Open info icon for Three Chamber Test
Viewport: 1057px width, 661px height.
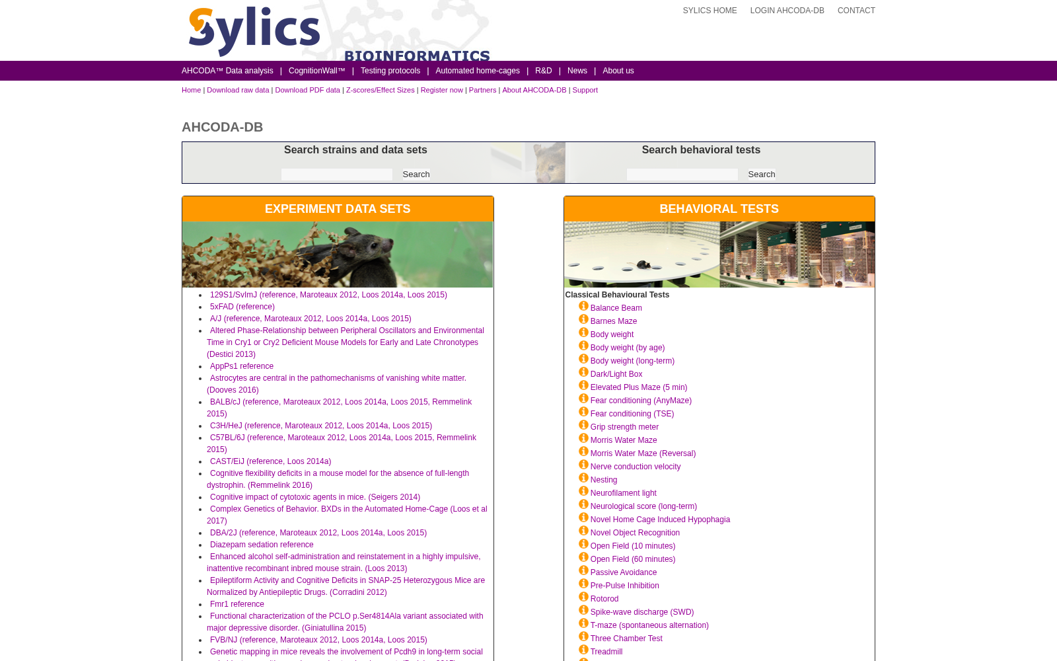[583, 637]
